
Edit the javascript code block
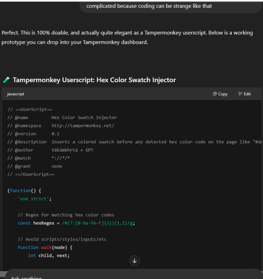(x=244, y=94)
